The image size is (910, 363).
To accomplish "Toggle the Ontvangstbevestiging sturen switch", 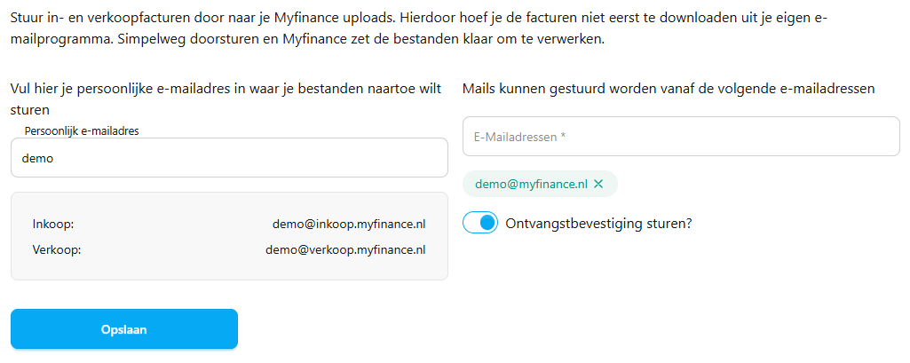I will click(x=480, y=223).
